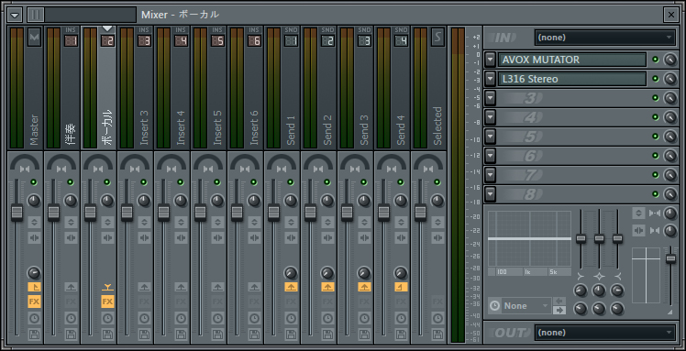Click empty effect slot 4
686x351 pixels.
[571, 117]
